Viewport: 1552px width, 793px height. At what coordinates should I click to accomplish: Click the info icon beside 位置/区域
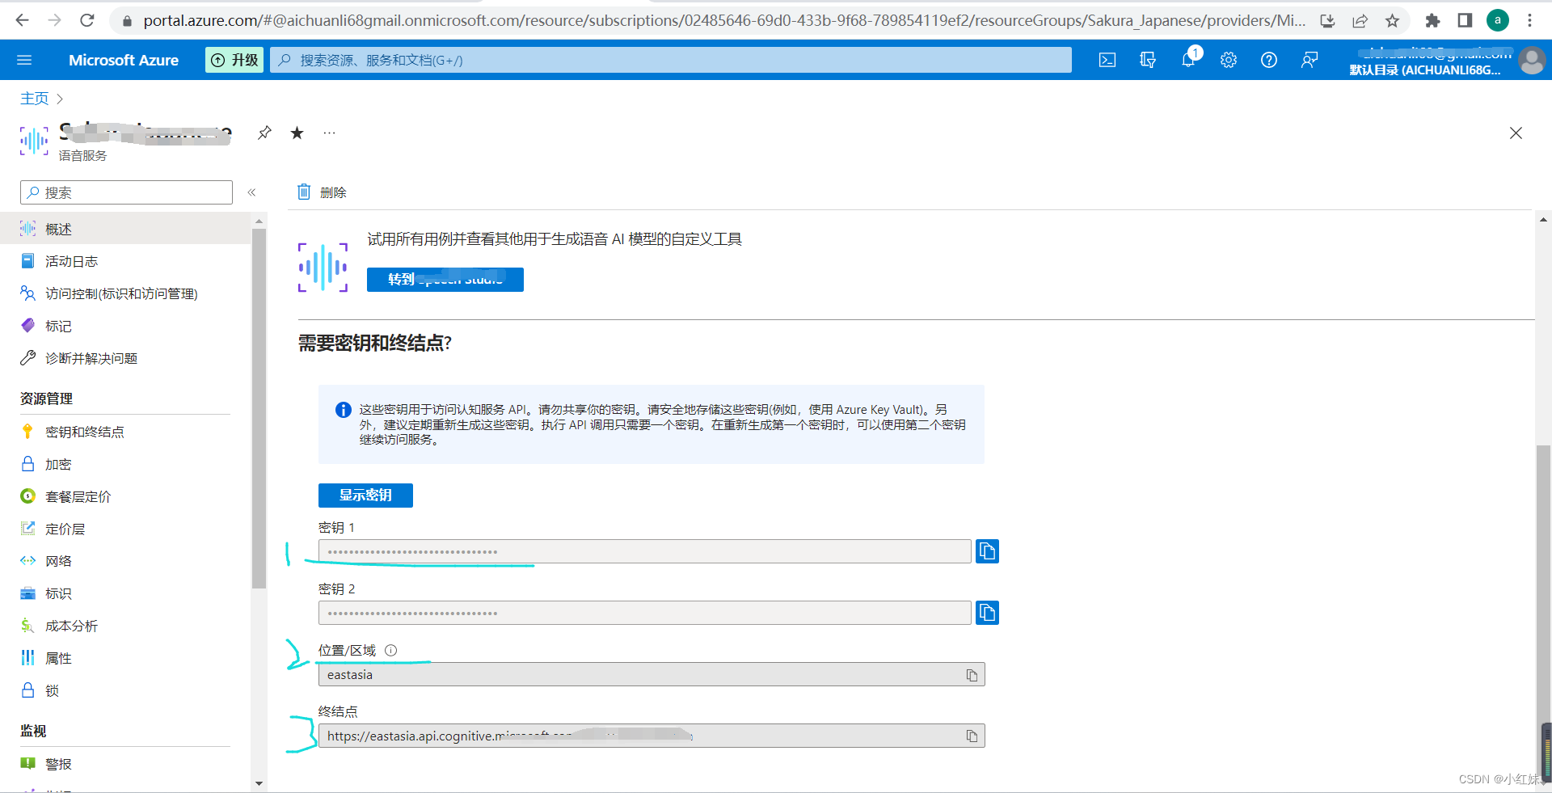pyautogui.click(x=391, y=650)
